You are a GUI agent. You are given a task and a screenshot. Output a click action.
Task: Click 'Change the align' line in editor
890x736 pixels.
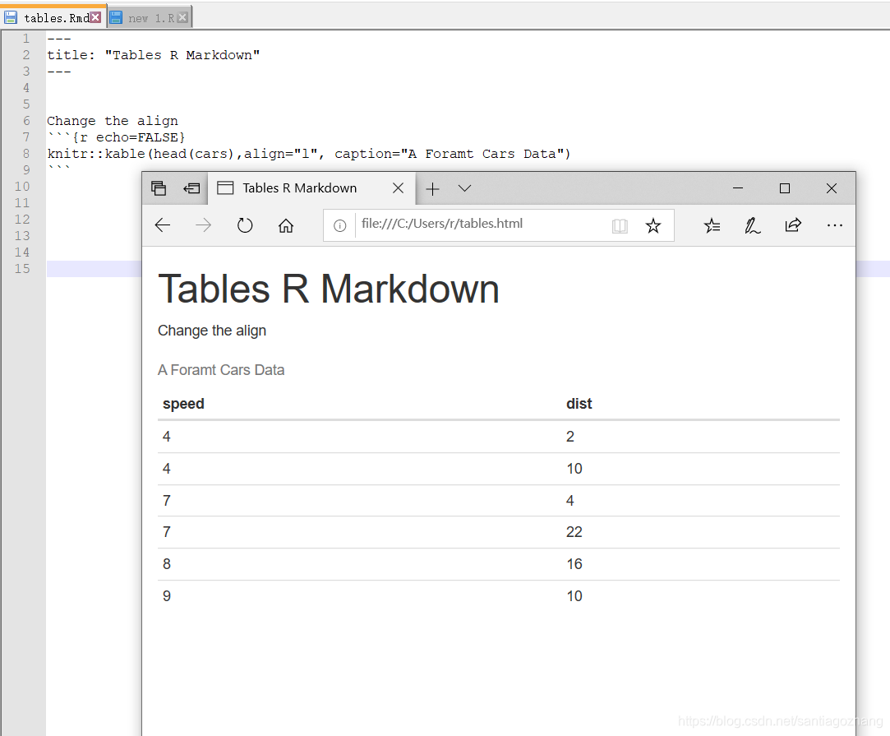point(113,121)
